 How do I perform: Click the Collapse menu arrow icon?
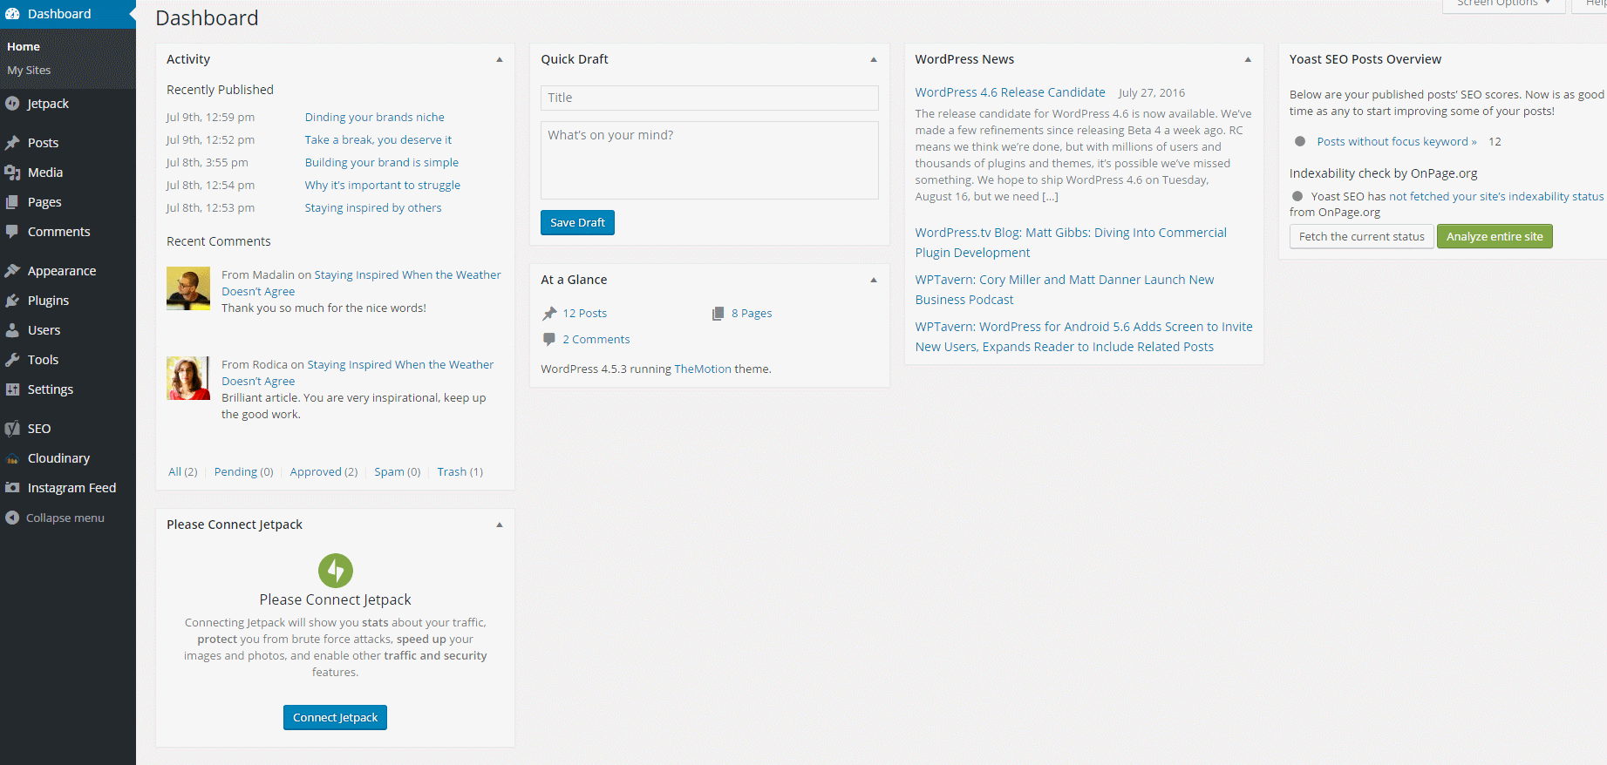[12, 518]
